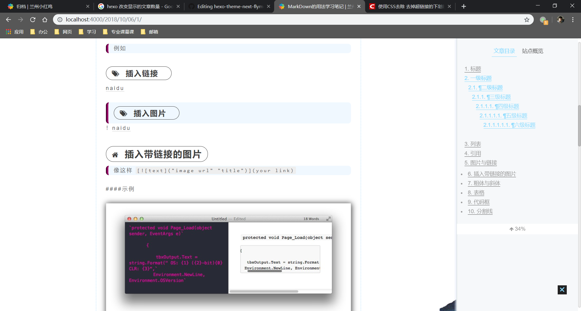Bookmark this page with star icon
Screen dimensions: 581x311
coord(527,20)
